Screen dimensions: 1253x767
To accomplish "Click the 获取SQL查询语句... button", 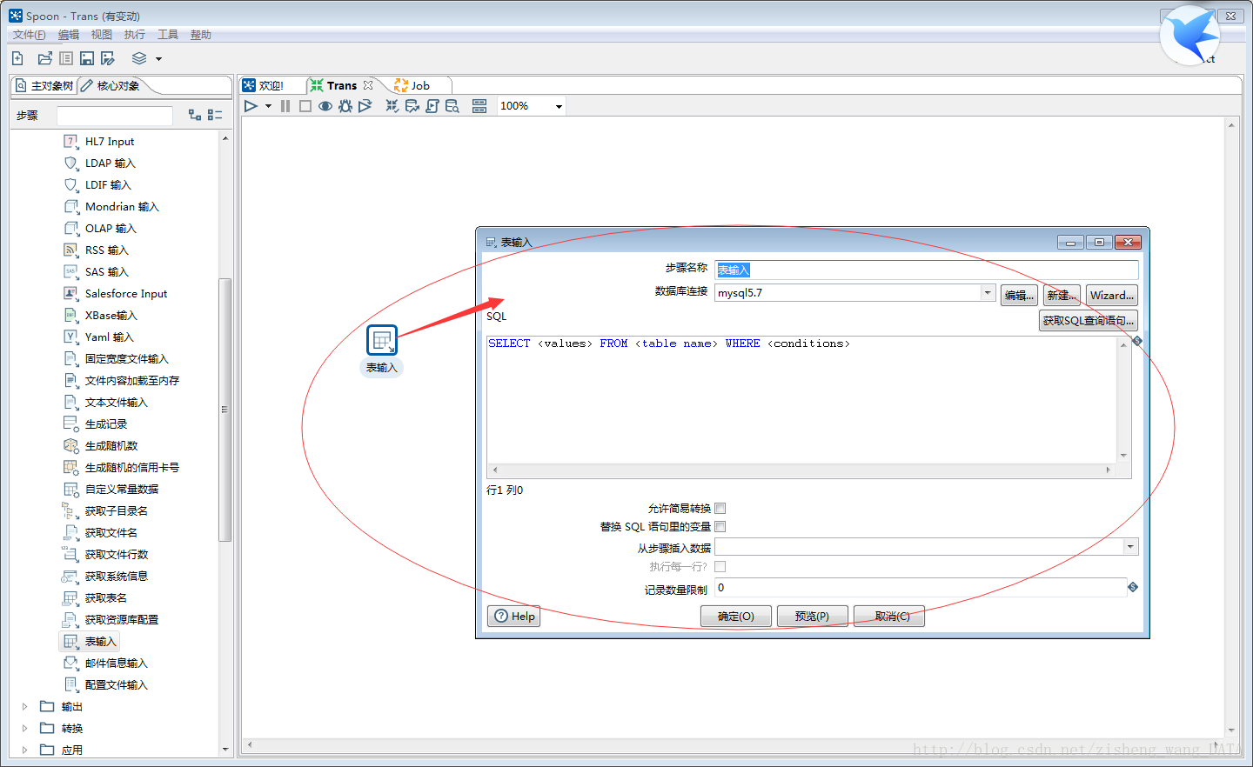I will click(1089, 321).
